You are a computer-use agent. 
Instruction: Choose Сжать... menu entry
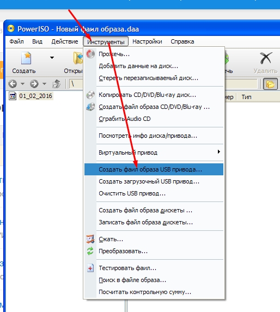(x=154, y=239)
